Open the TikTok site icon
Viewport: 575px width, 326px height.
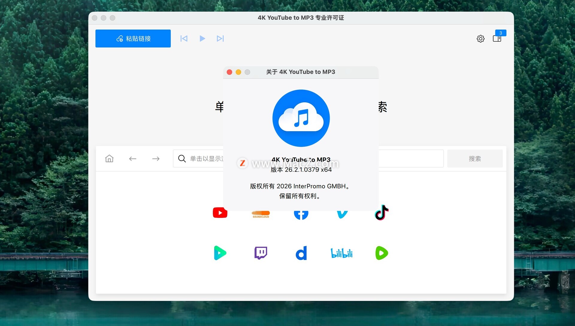382,213
